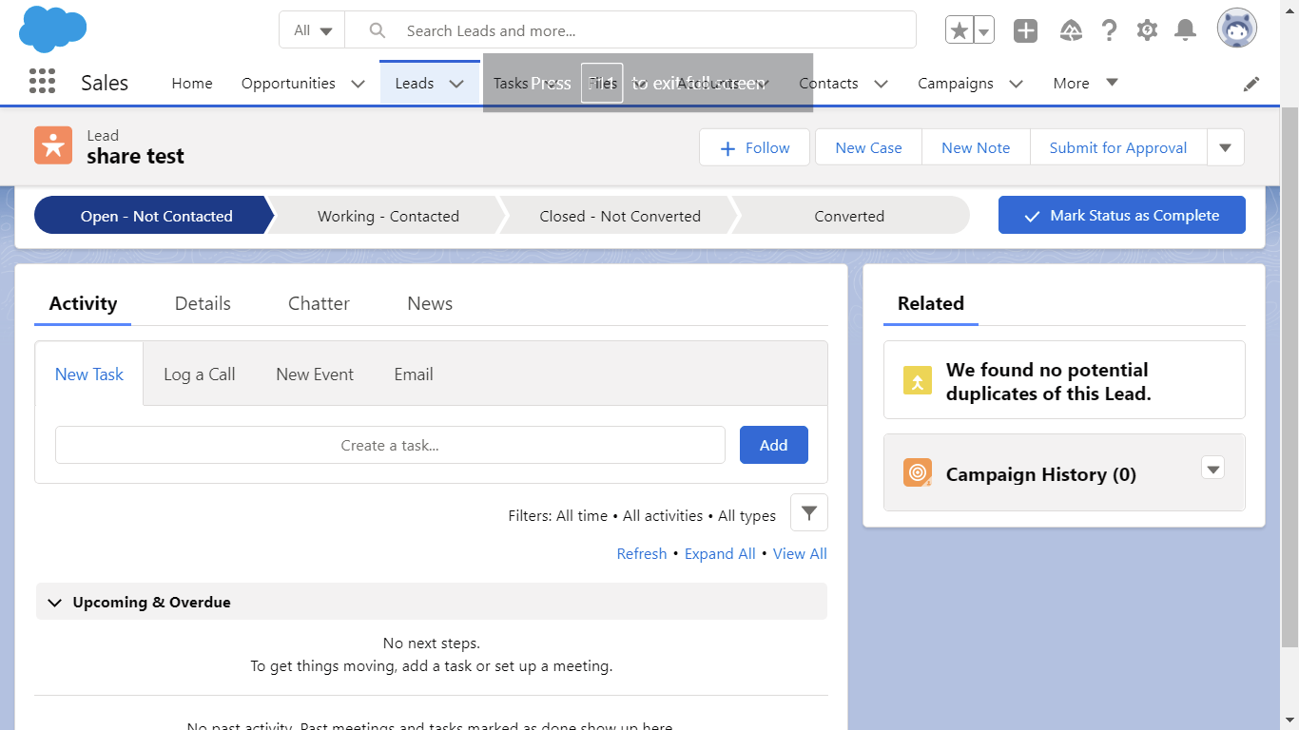1299x730 pixels.
Task: Click the Campaign History target icon
Action: point(918,472)
